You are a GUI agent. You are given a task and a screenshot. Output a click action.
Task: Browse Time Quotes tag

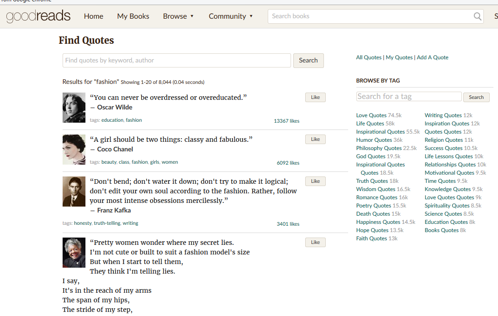pos(440,181)
